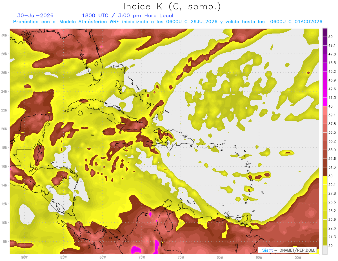The image size is (338, 261).
Task: Click the colorbar value "46.5"
Action: tap(332, 63)
